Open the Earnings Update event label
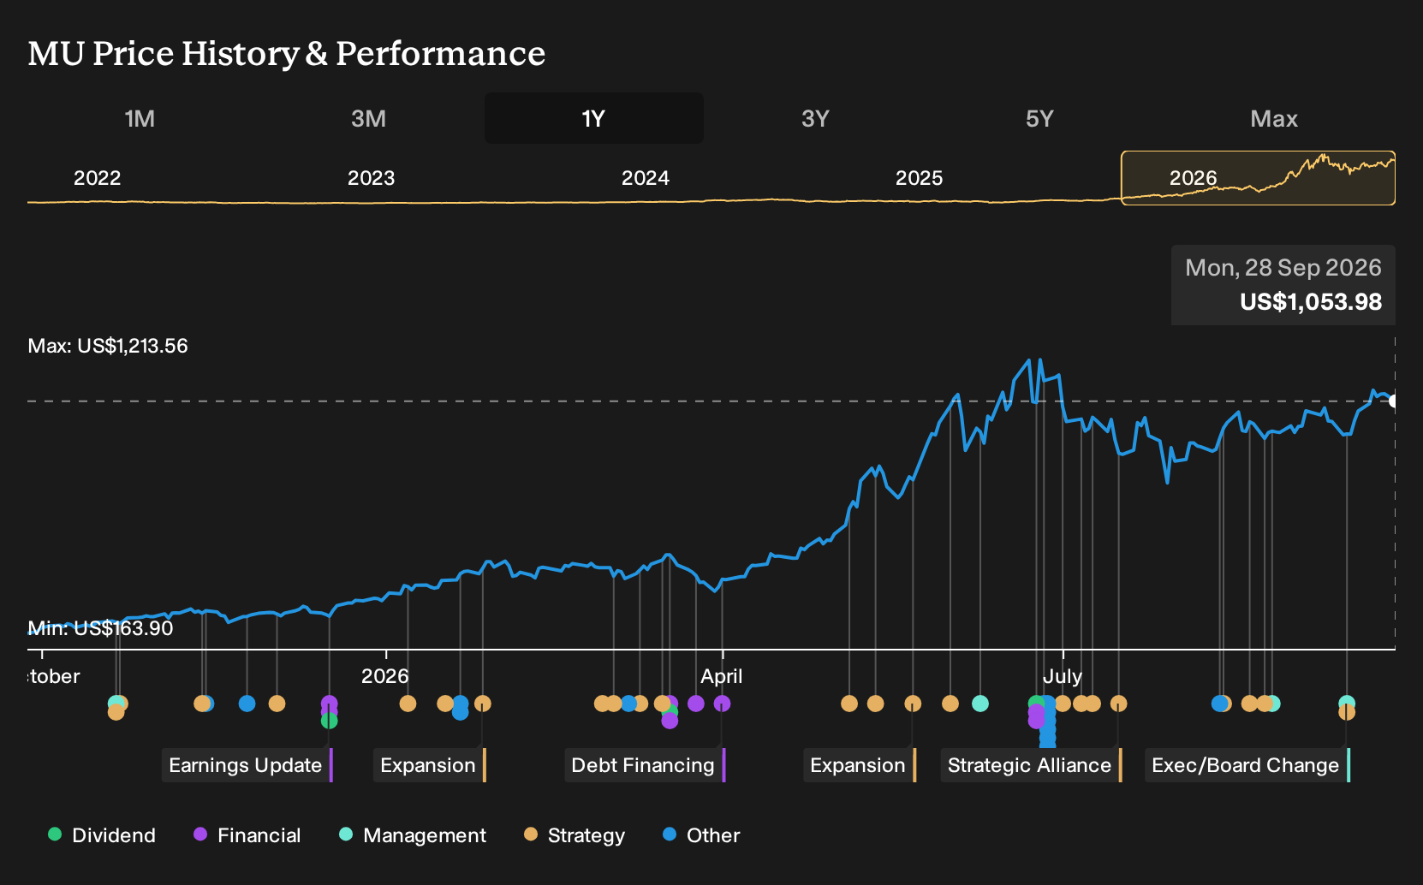1423x885 pixels. point(247,765)
